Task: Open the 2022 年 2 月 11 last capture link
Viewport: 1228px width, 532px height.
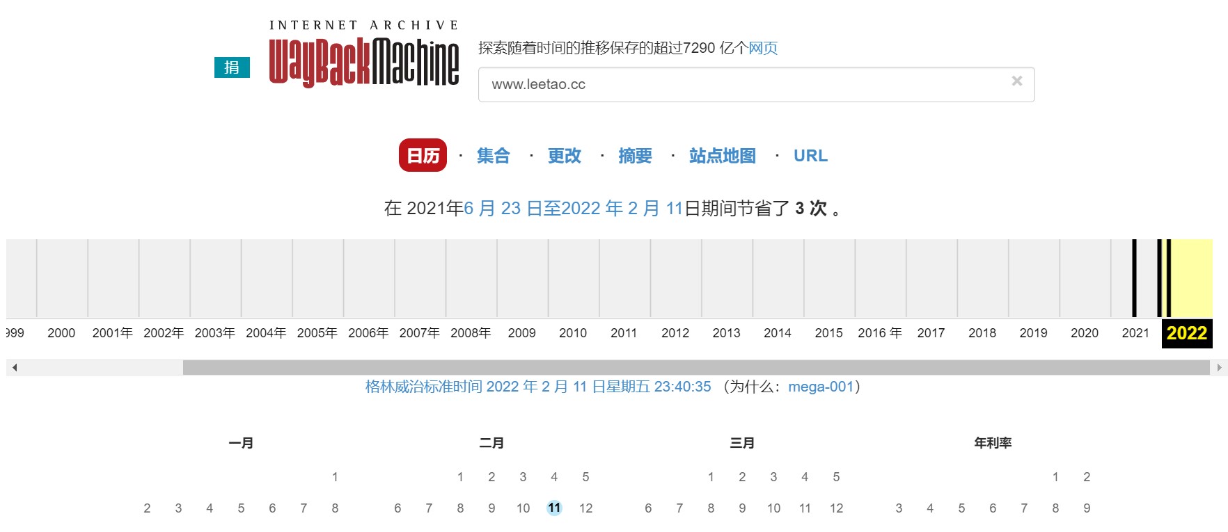Action: pyautogui.click(x=622, y=208)
